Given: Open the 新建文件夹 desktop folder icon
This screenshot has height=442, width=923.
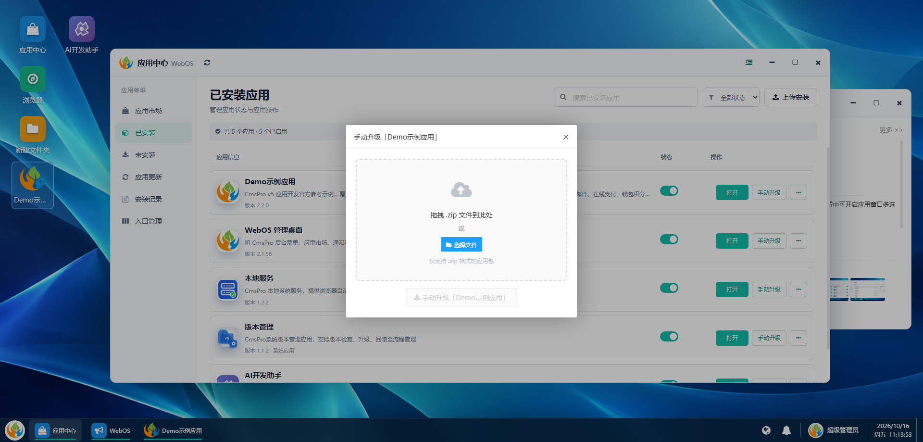Looking at the screenshot, I should point(33,135).
